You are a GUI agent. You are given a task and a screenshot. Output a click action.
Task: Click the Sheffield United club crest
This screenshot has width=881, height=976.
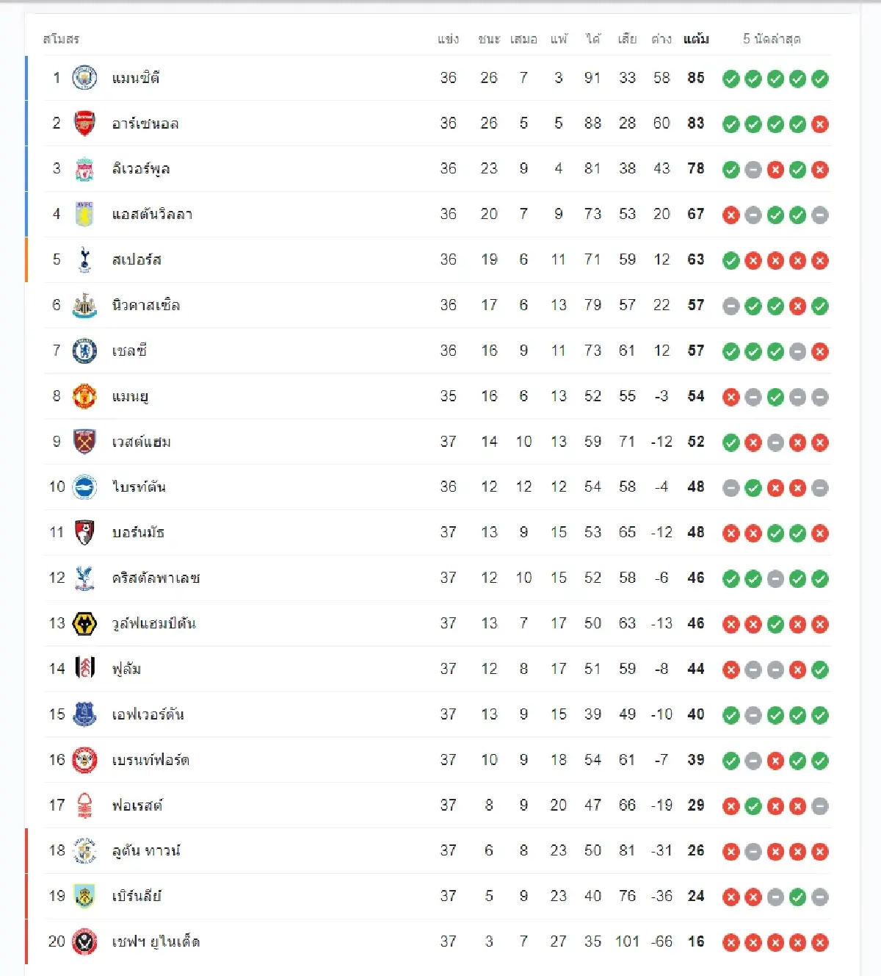point(84,942)
